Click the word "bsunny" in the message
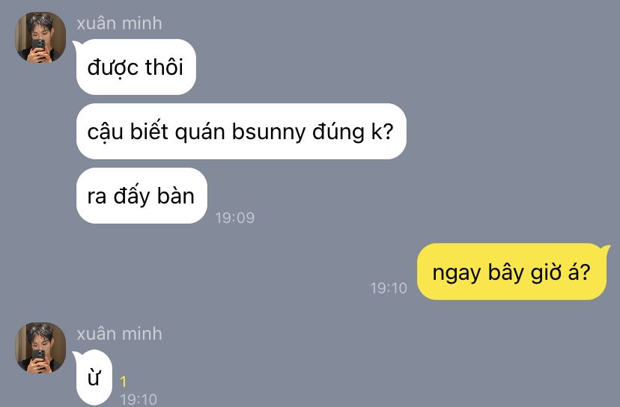This screenshot has height=407, width=620. 269,132
